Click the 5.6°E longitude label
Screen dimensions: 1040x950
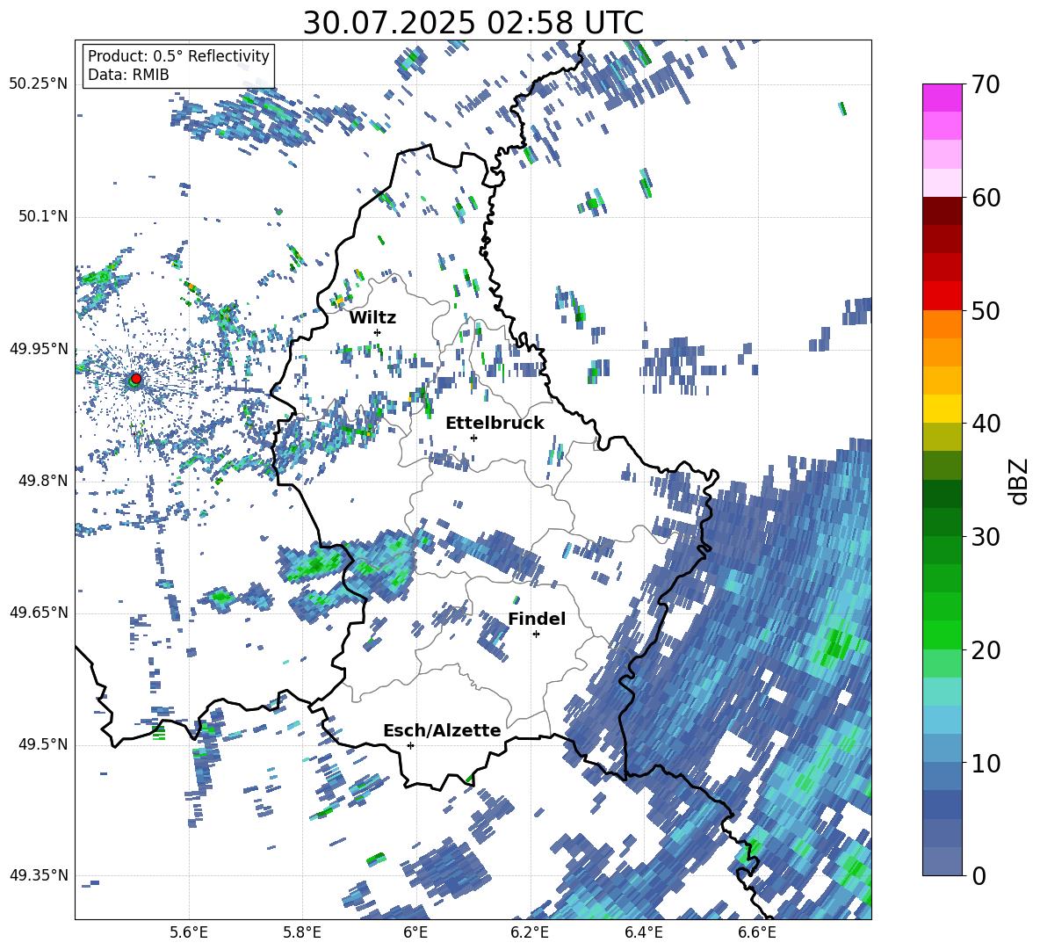click(x=188, y=933)
